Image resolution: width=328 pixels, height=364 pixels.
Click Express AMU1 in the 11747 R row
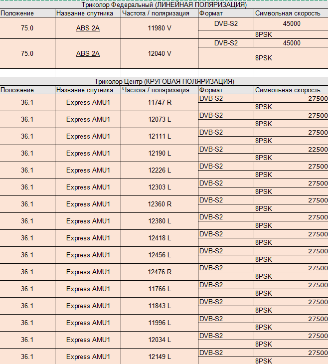pyautogui.click(x=88, y=102)
